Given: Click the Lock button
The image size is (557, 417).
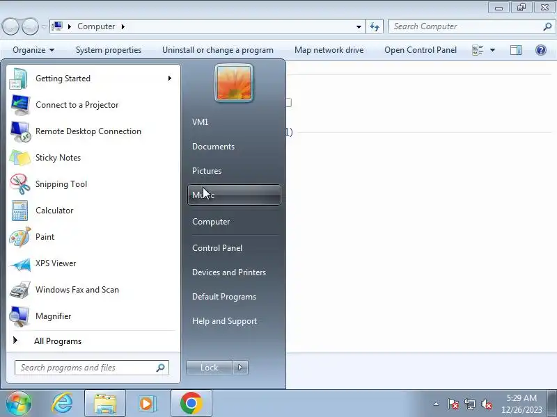Looking at the screenshot, I should 210,368.
